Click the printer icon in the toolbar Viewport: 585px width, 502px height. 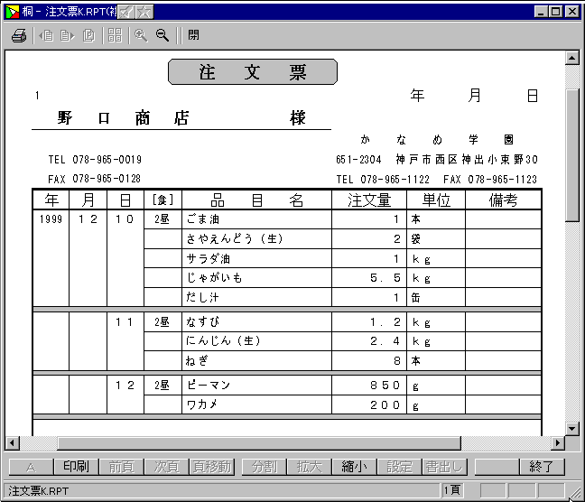point(19,35)
